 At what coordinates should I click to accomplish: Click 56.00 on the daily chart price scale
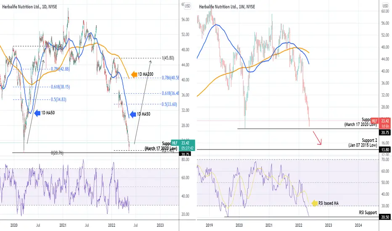(185, 19)
